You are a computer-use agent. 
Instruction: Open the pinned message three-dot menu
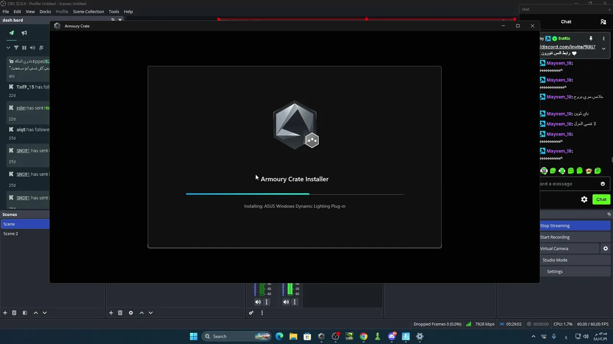[x=603, y=39]
